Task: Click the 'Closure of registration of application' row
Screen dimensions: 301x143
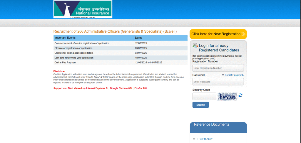Action: 120,48
